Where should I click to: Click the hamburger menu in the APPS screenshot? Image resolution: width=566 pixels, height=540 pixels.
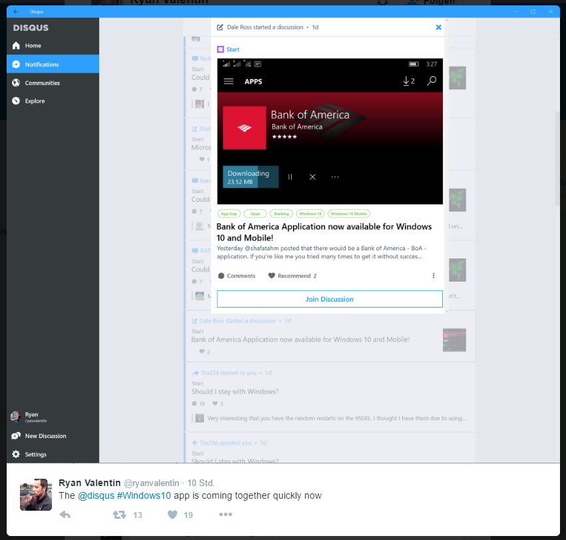[x=228, y=81]
